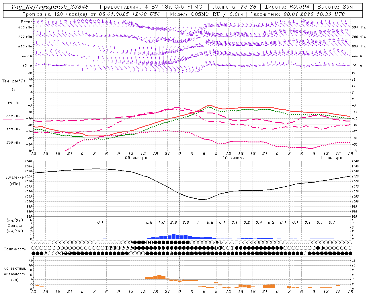Click the 0.4 precipitation value
The width and height of the screenshot is (367, 294).
(x=259, y=223)
